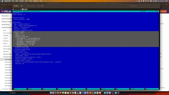Select Docker in the GitLab docs sidebar

pyautogui.click(x=5, y=44)
